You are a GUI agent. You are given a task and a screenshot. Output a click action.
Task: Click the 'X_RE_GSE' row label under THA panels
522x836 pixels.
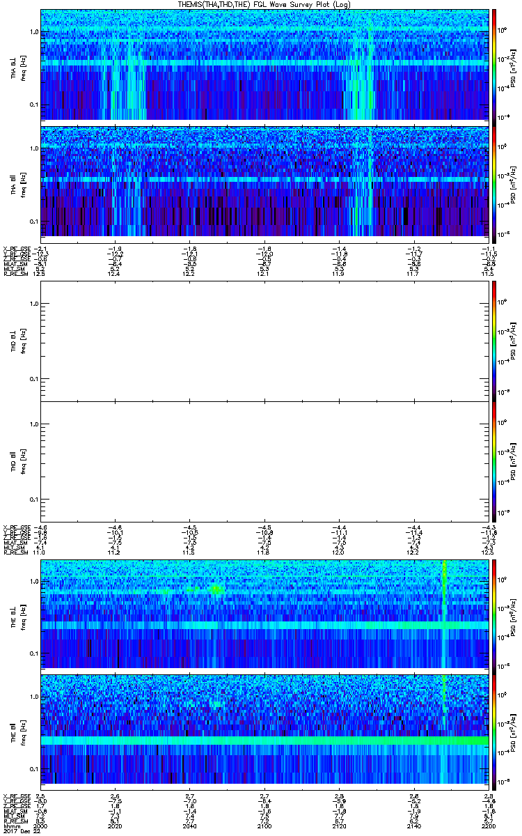[17, 249]
